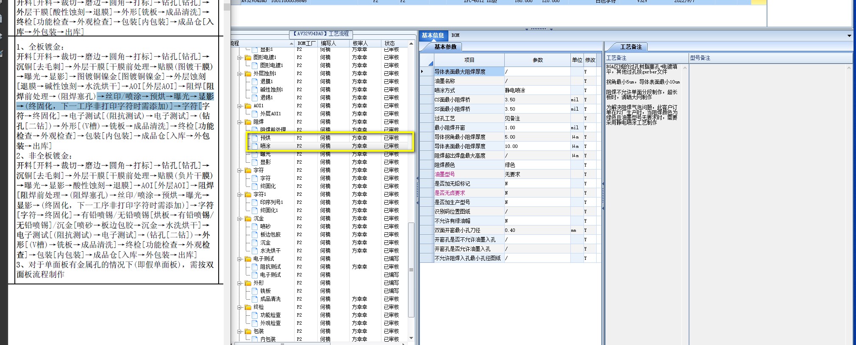Select the 碱性蚀刻1 document icon
The image size is (856, 345).
(255, 90)
